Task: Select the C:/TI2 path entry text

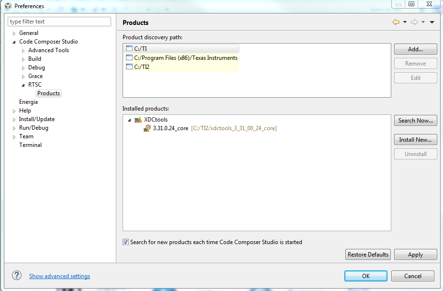Action: pyautogui.click(x=142, y=67)
